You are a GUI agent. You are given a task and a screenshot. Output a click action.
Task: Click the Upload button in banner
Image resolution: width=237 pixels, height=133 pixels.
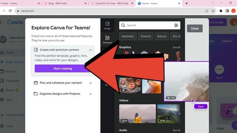(227, 41)
